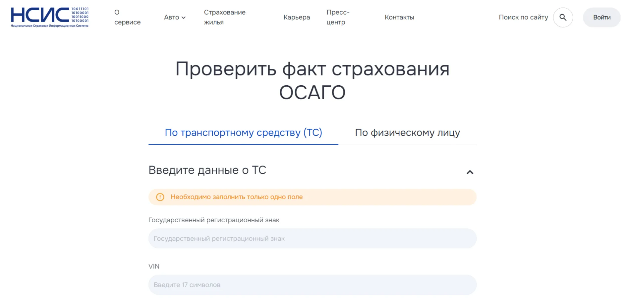This screenshot has width=626, height=303.
Task: Click the search magnifier icon
Action: (x=562, y=17)
